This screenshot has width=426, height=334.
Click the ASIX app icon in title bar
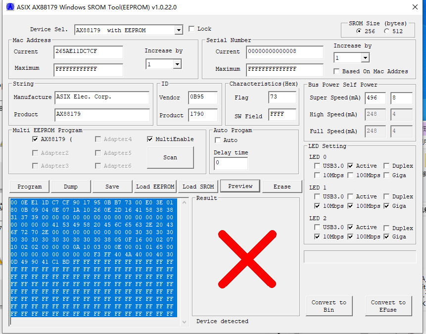pos(10,7)
